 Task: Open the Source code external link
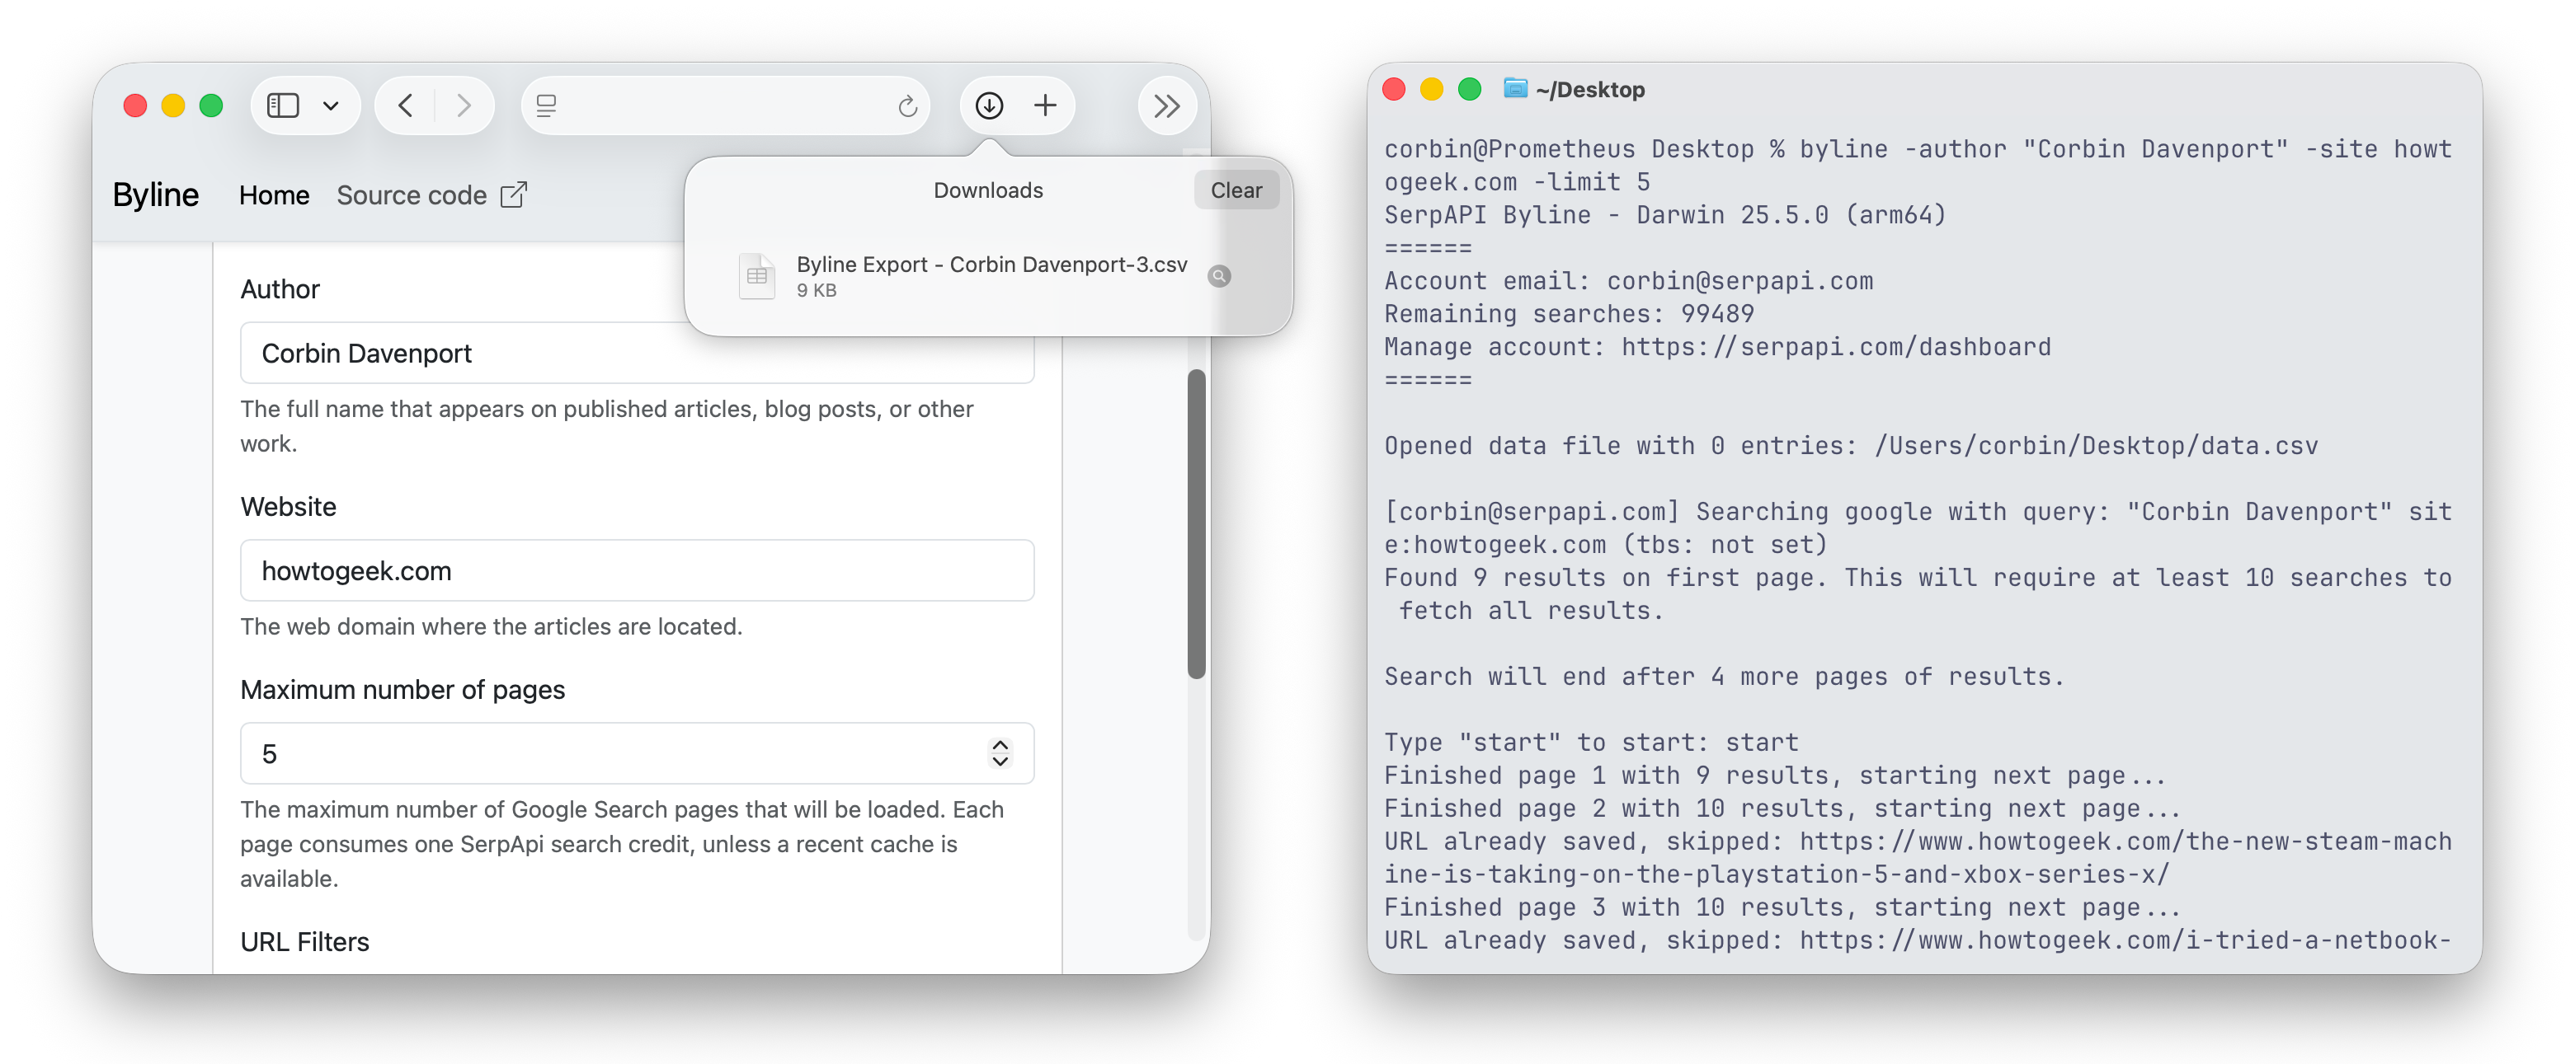point(432,196)
